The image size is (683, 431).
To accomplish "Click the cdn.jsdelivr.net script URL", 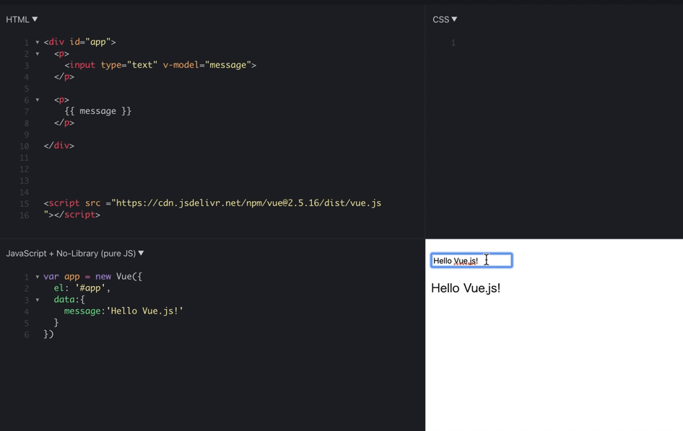I will (x=248, y=203).
